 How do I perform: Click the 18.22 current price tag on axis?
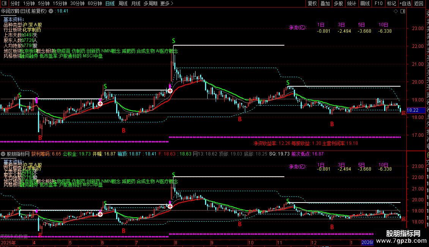click(416, 110)
